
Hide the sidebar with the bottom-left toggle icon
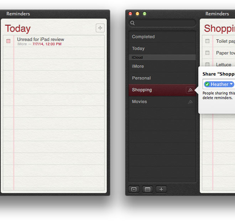pos(134,189)
